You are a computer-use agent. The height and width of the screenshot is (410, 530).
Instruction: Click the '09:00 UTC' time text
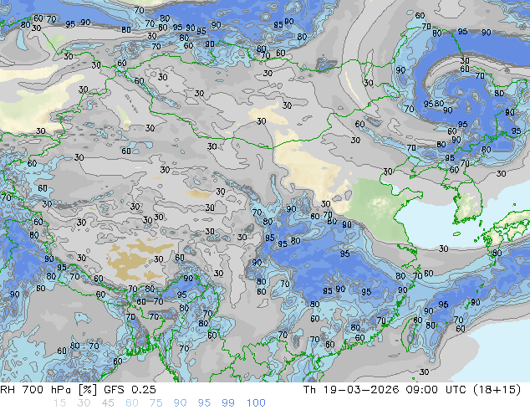[x=437, y=390]
